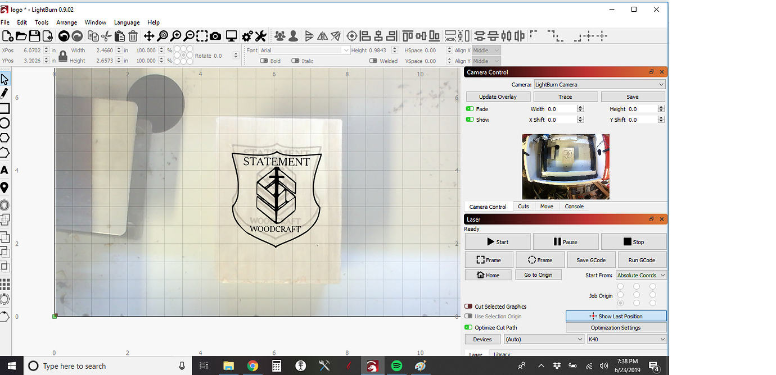Toggle the aspect ratio lock padlock

pos(63,56)
